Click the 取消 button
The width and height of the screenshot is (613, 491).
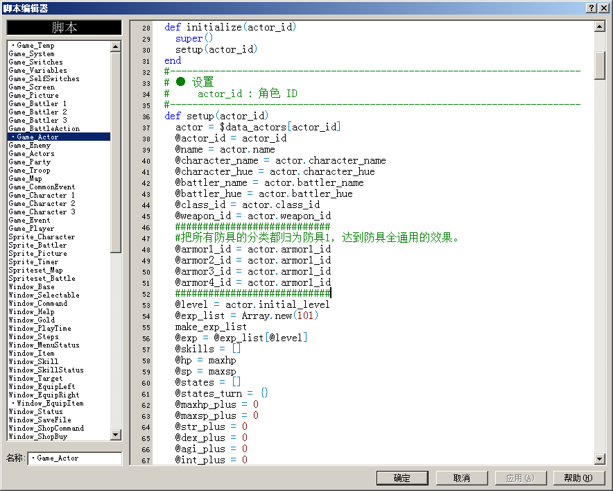pyautogui.click(x=462, y=478)
